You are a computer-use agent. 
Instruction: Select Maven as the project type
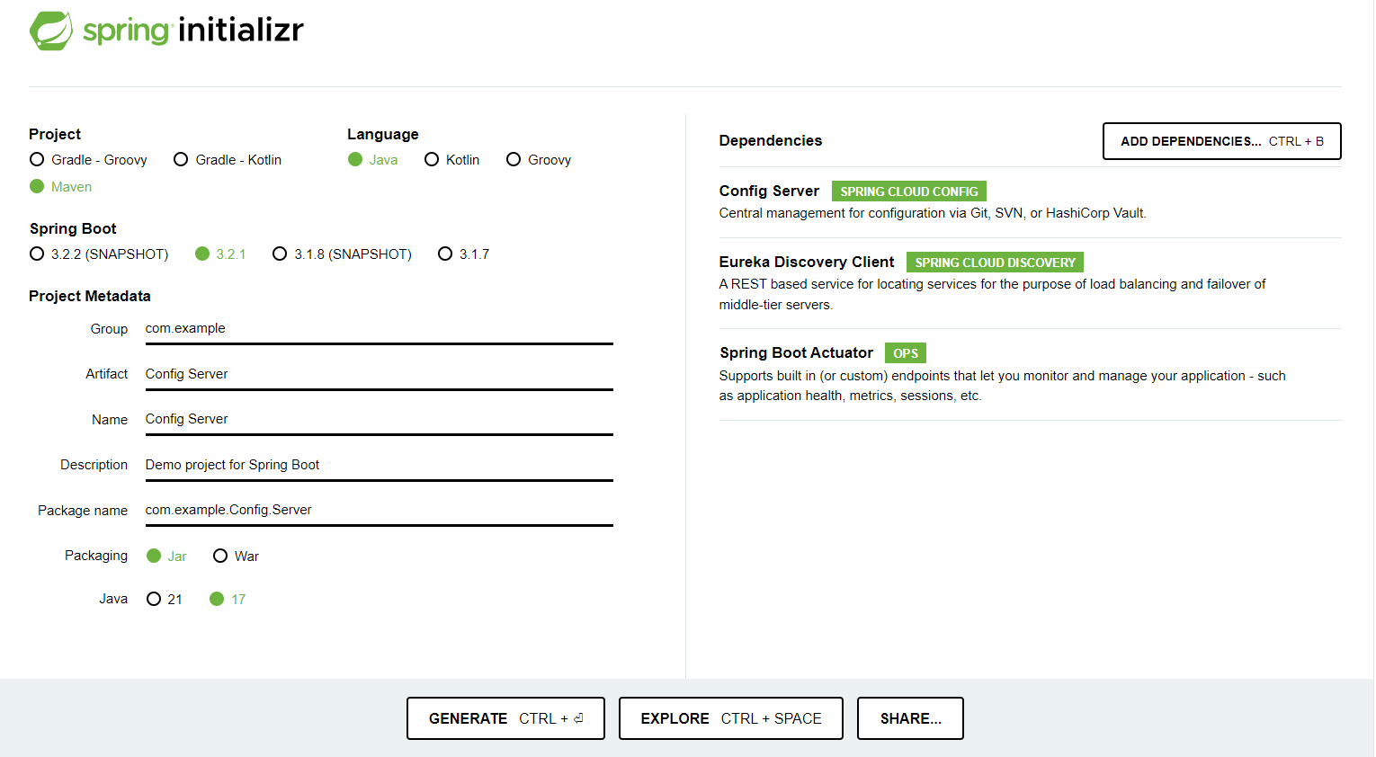37,187
